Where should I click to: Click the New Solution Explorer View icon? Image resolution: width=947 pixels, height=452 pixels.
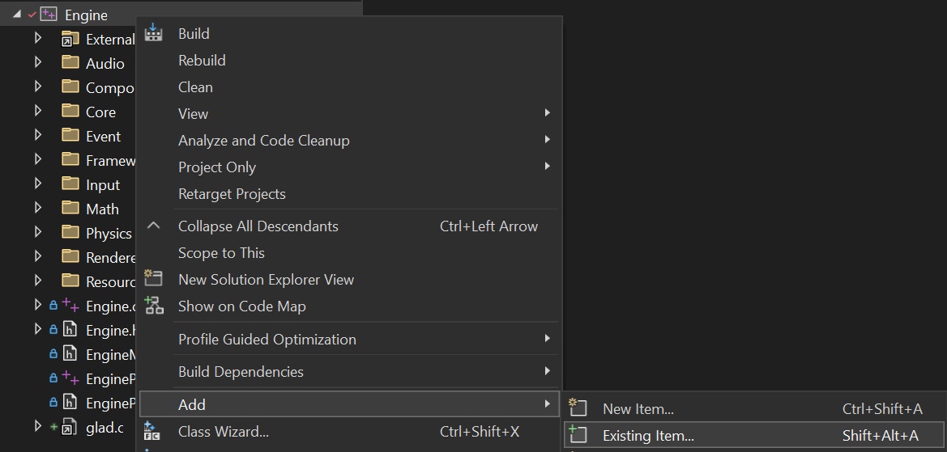pyautogui.click(x=153, y=279)
